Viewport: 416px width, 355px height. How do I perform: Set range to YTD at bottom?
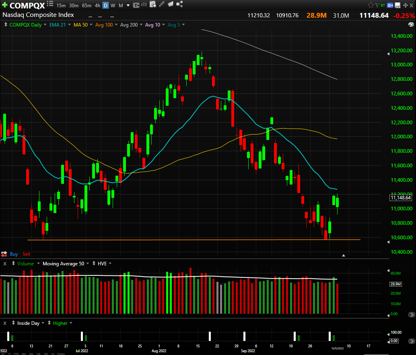(16, 354)
